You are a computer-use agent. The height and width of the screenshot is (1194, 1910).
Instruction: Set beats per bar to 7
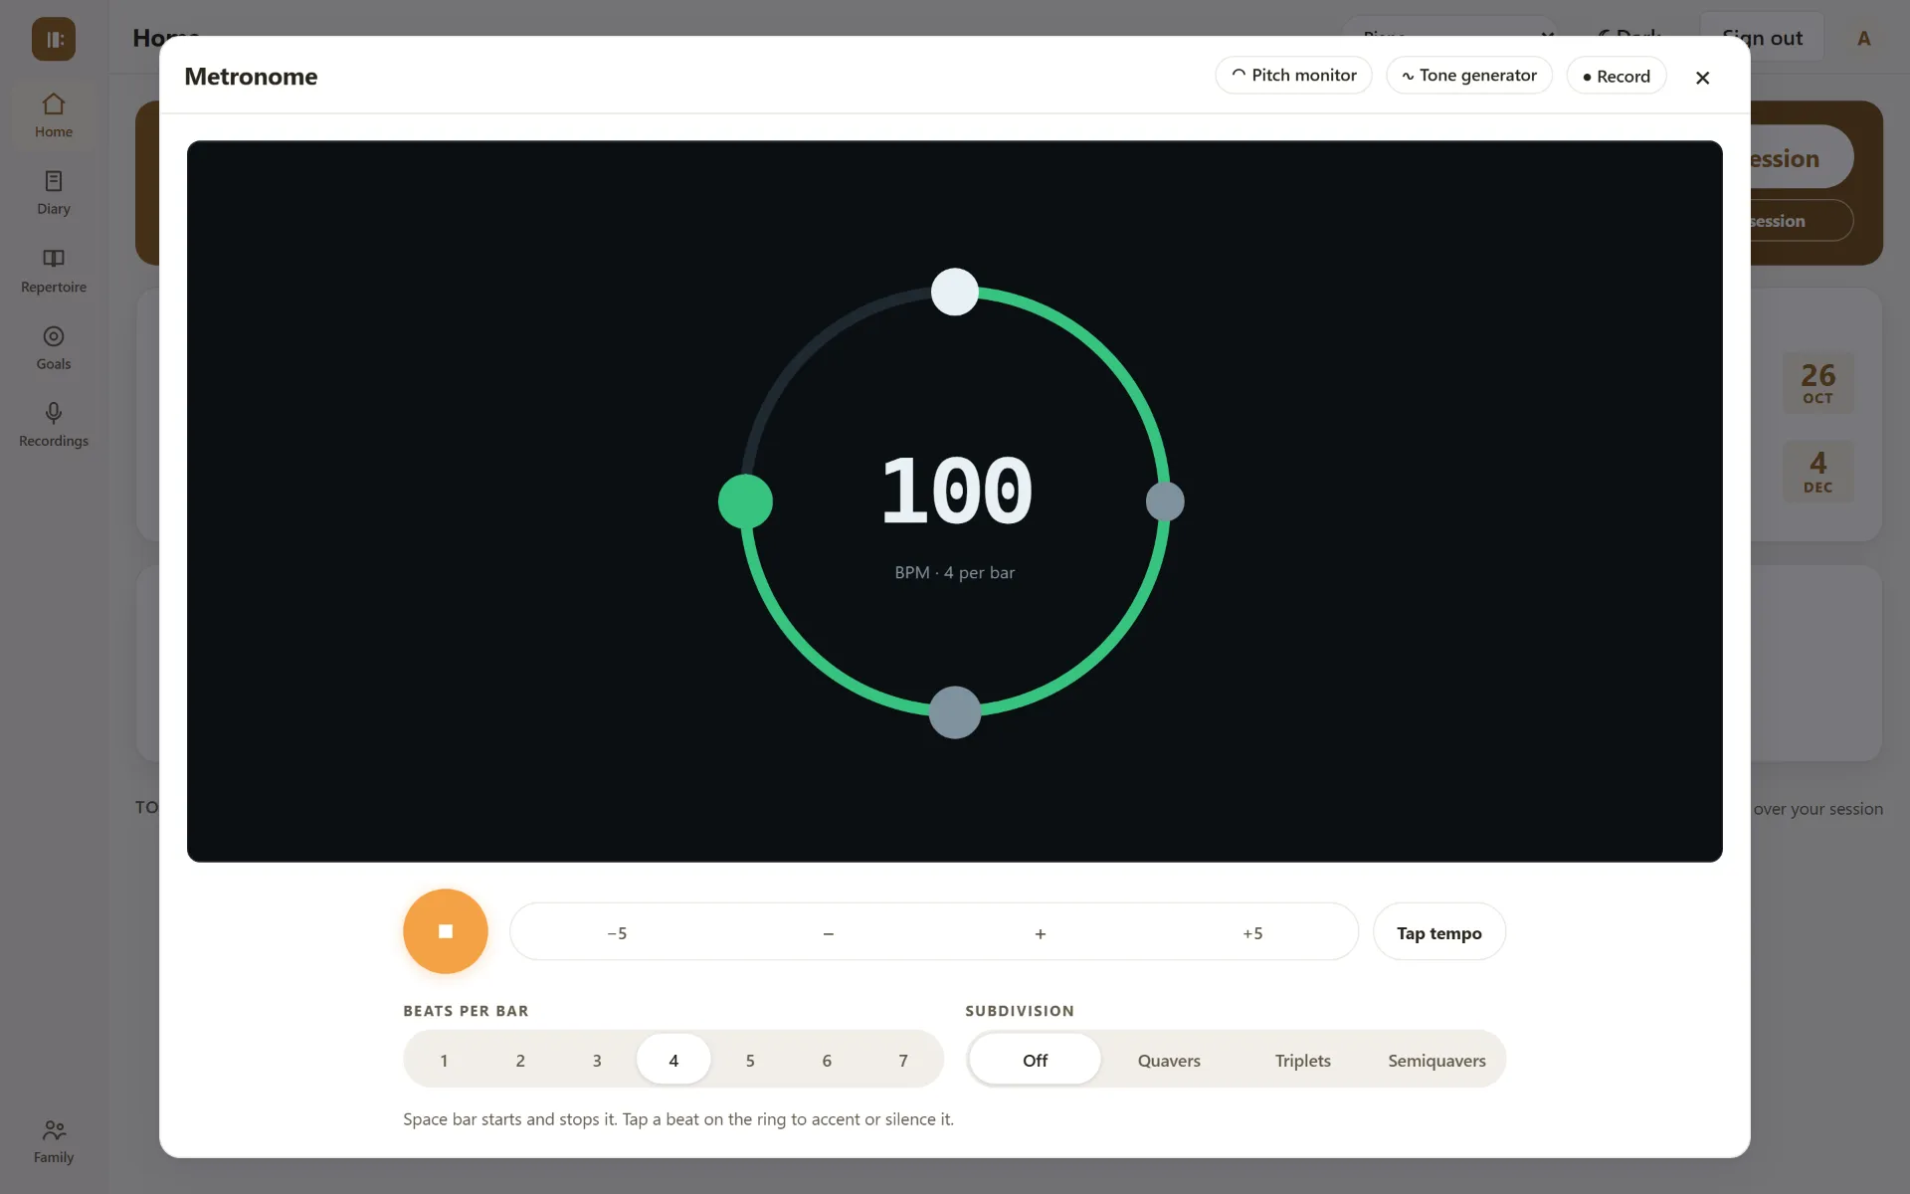tap(903, 1060)
